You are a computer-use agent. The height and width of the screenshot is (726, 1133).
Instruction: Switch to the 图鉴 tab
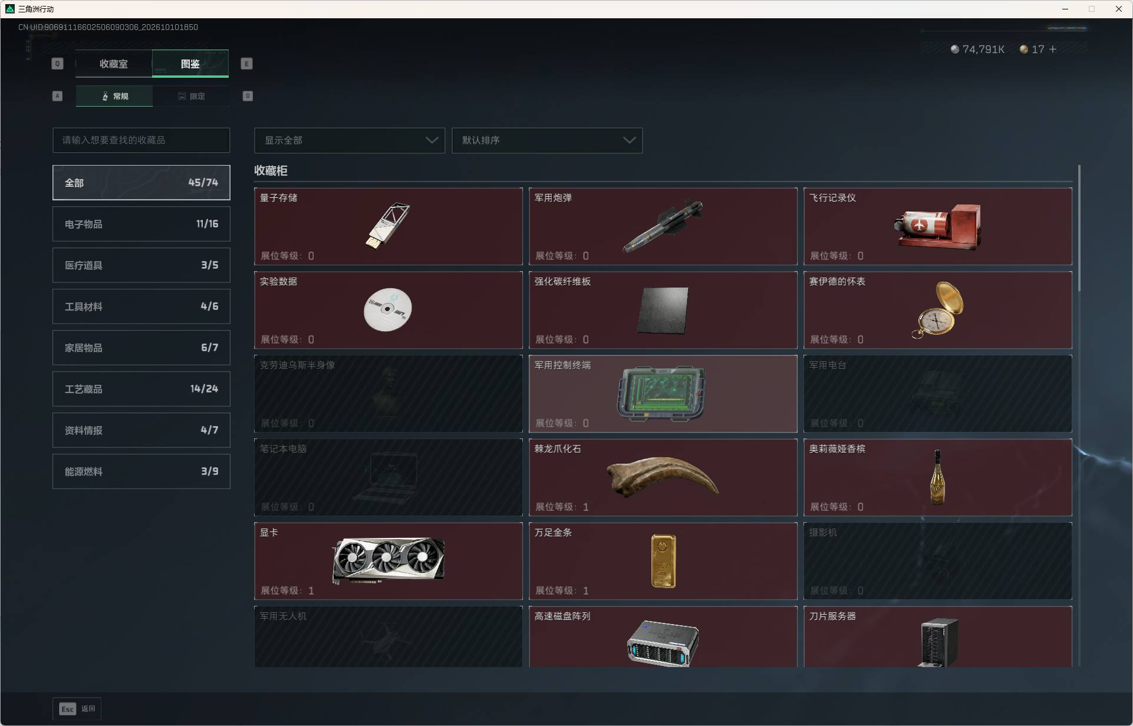(190, 64)
